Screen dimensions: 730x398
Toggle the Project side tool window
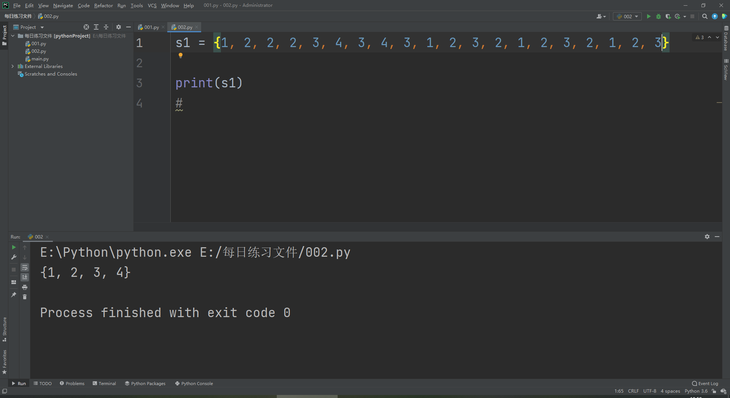coord(4,35)
